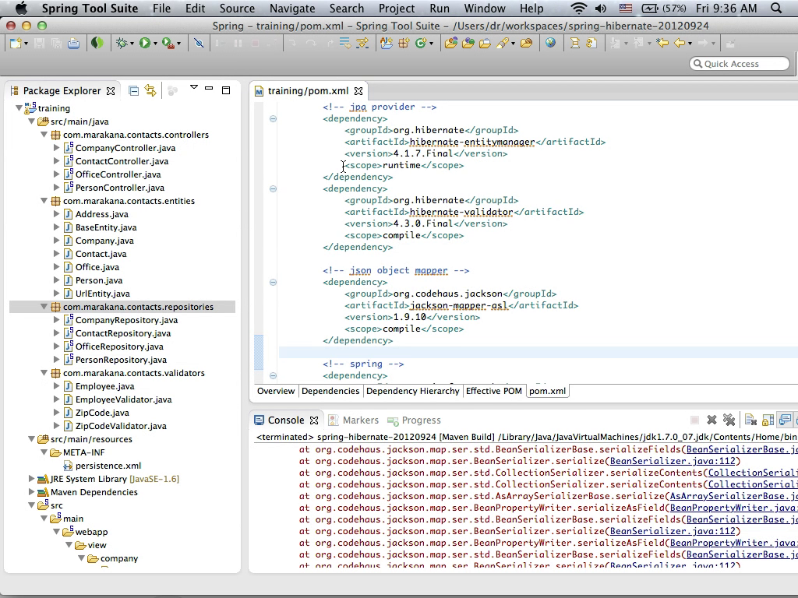This screenshot has width=798, height=598.
Task: Click in the Quick Access field
Action: [740, 64]
